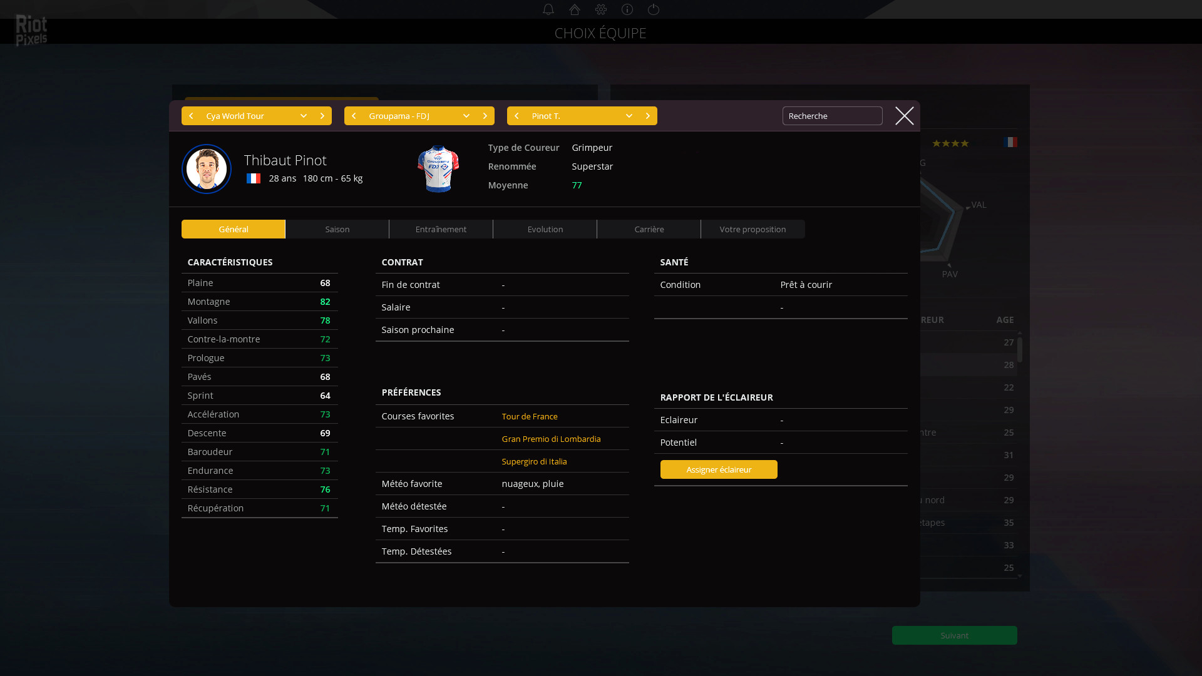Click the Suivant button

click(x=954, y=635)
